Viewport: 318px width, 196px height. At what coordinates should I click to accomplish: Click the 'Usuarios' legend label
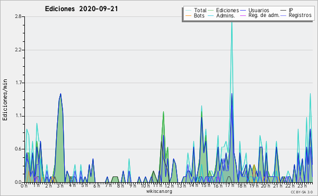point(259,10)
